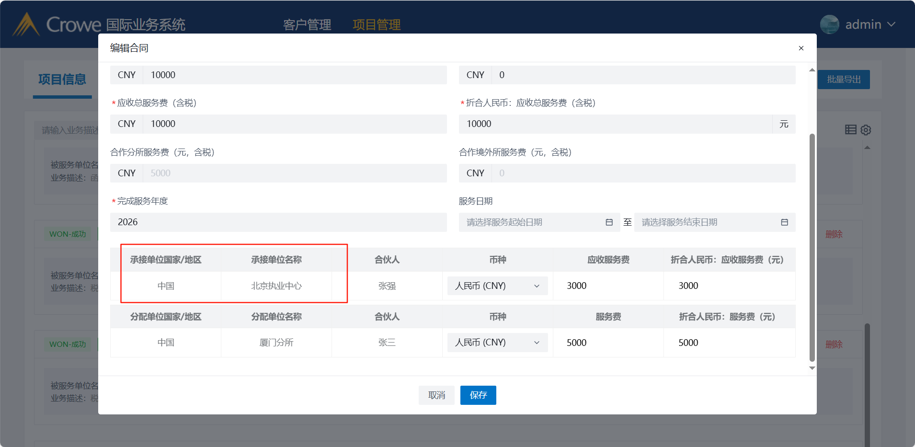
Task: Click partner name 张三
Action: click(x=387, y=343)
